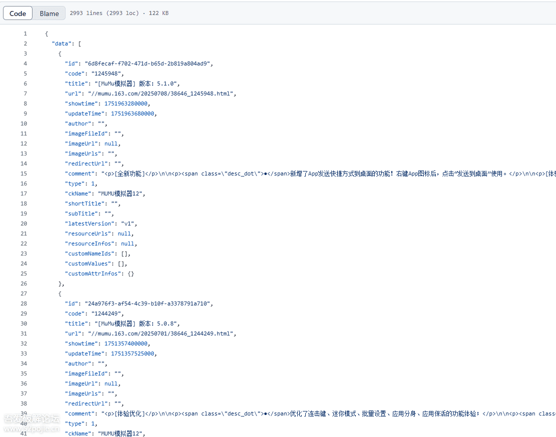Select line number 1 in gutter

[25, 33]
